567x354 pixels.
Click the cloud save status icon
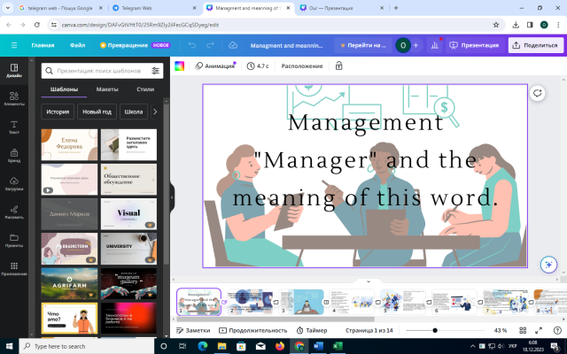pos(233,45)
